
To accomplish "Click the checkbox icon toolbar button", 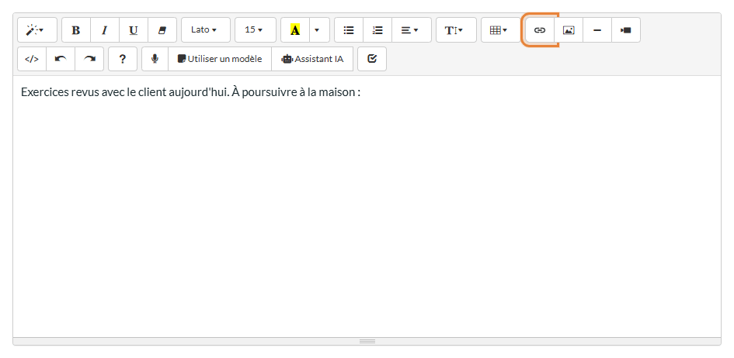I will click(x=372, y=59).
